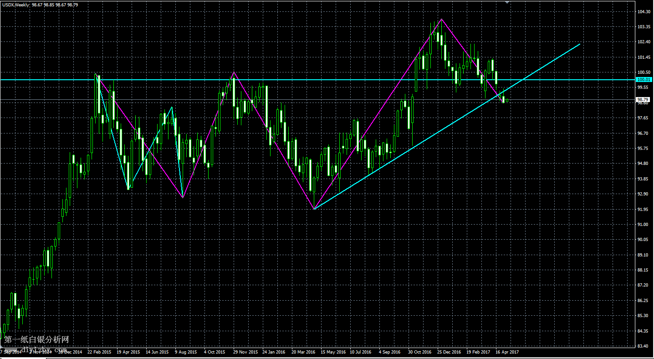
Task: Click the 93.85 price axis label
Action: [x=643, y=179]
